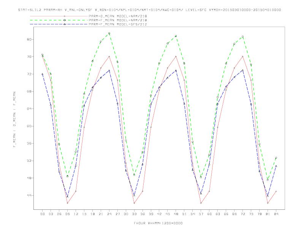Click x-axis tick label 60
Screen dimensions: 301x233
(209, 214)
